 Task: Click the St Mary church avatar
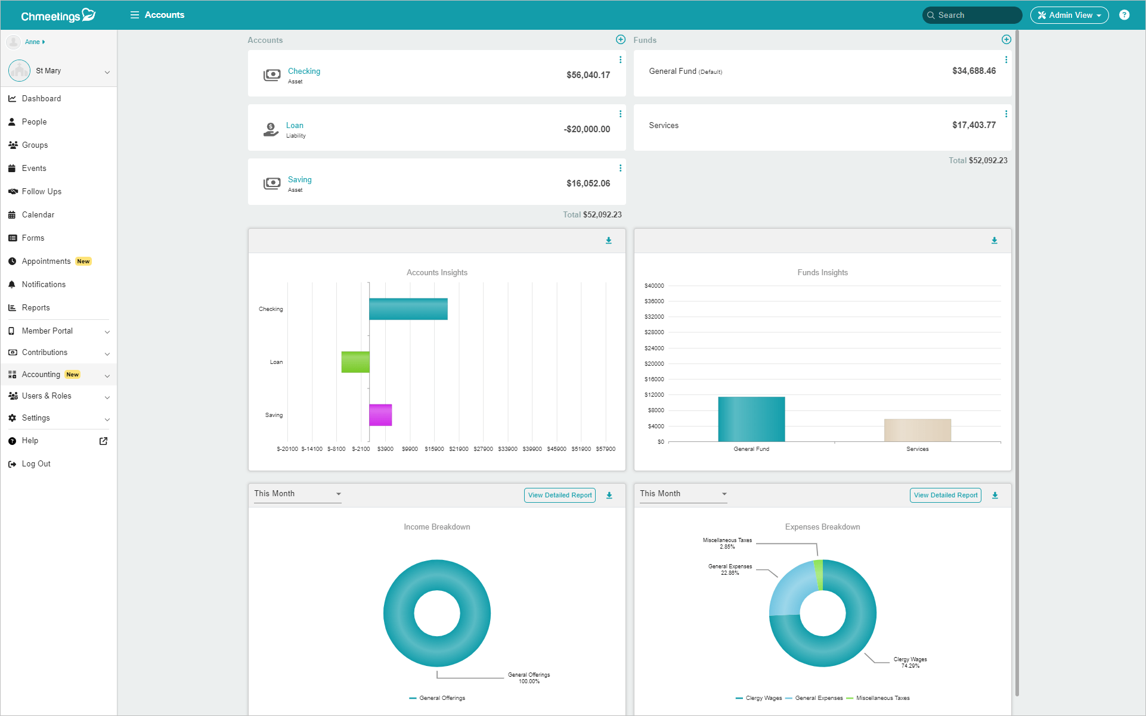pos(19,70)
